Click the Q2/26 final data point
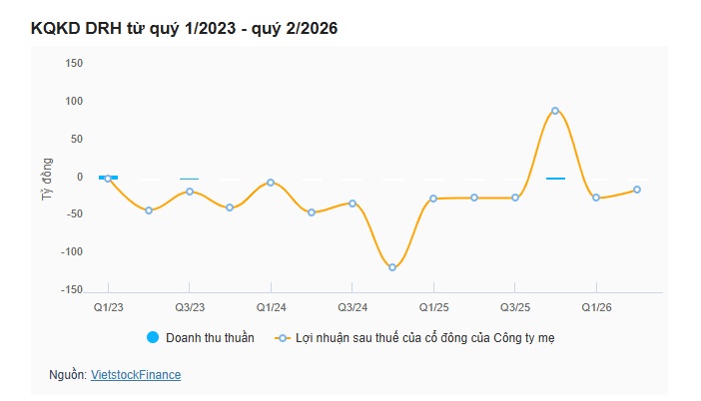This screenshot has height=401, width=701. 637,190
